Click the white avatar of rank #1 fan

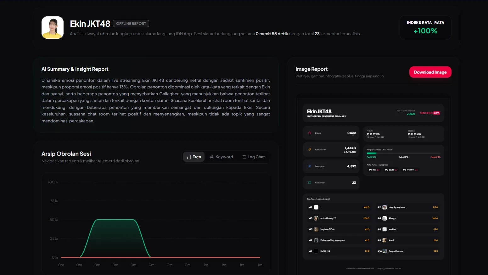(316, 207)
